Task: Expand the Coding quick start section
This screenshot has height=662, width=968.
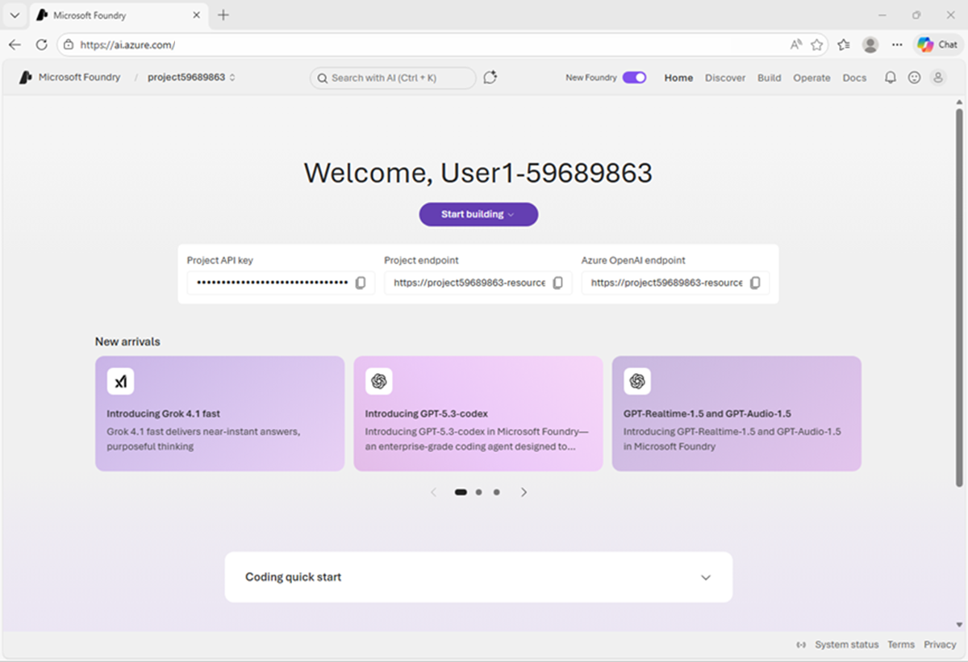Action: [x=705, y=576]
